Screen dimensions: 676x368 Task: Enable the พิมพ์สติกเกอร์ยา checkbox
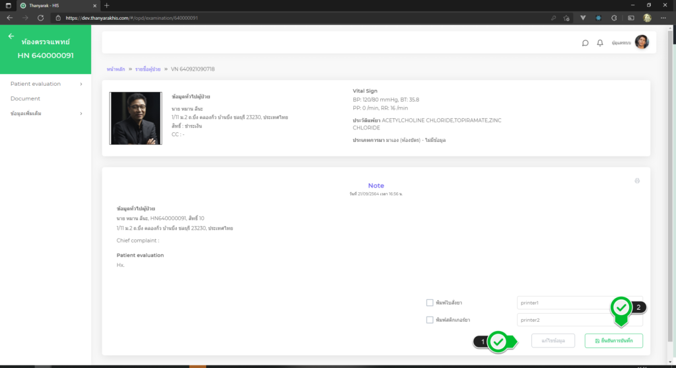[430, 320]
